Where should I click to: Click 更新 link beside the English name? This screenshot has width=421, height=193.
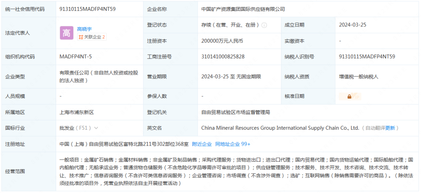click(x=390, y=128)
